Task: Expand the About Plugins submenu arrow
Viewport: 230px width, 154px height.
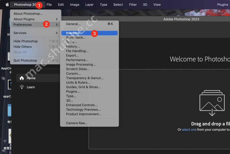Action: [57, 19]
